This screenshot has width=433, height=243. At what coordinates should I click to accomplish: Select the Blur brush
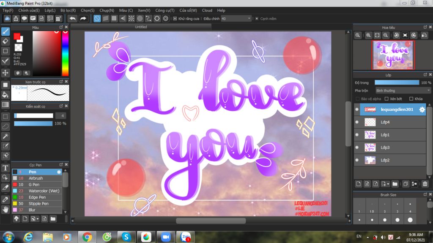[37, 210]
